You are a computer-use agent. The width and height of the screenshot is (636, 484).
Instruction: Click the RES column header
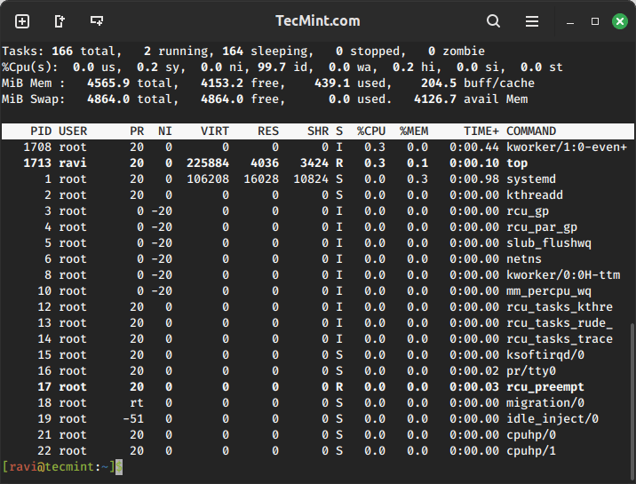click(x=268, y=131)
